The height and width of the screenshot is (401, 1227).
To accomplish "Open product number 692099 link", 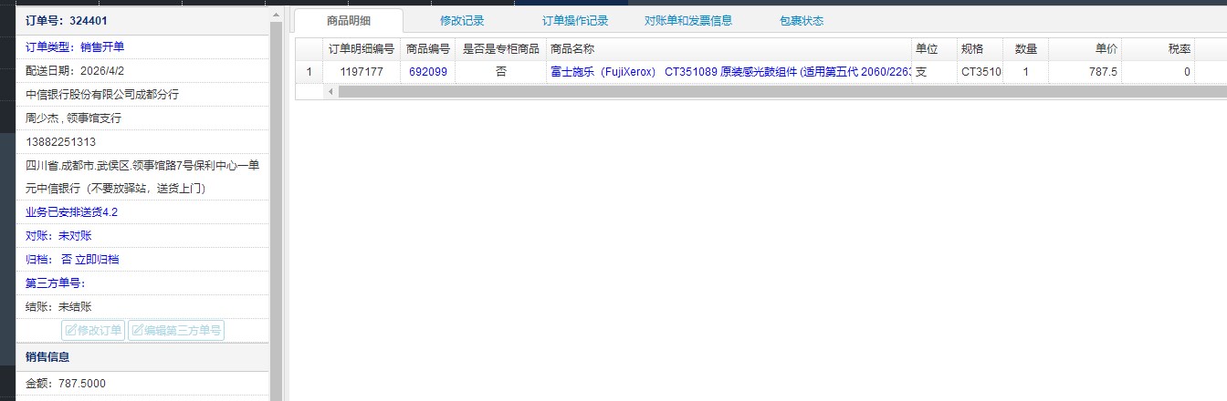I will (427, 71).
